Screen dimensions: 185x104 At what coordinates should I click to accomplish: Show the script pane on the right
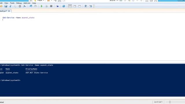[75, 6]
